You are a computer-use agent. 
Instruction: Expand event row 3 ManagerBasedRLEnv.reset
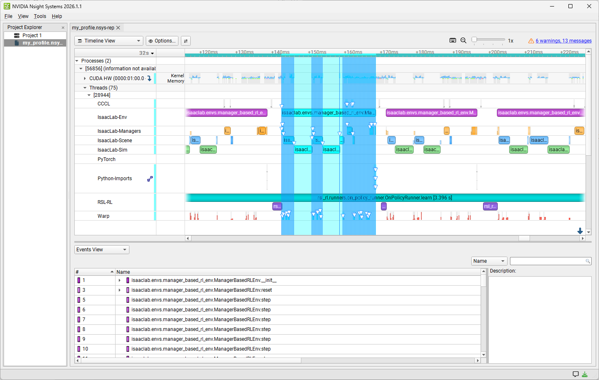[x=120, y=290]
